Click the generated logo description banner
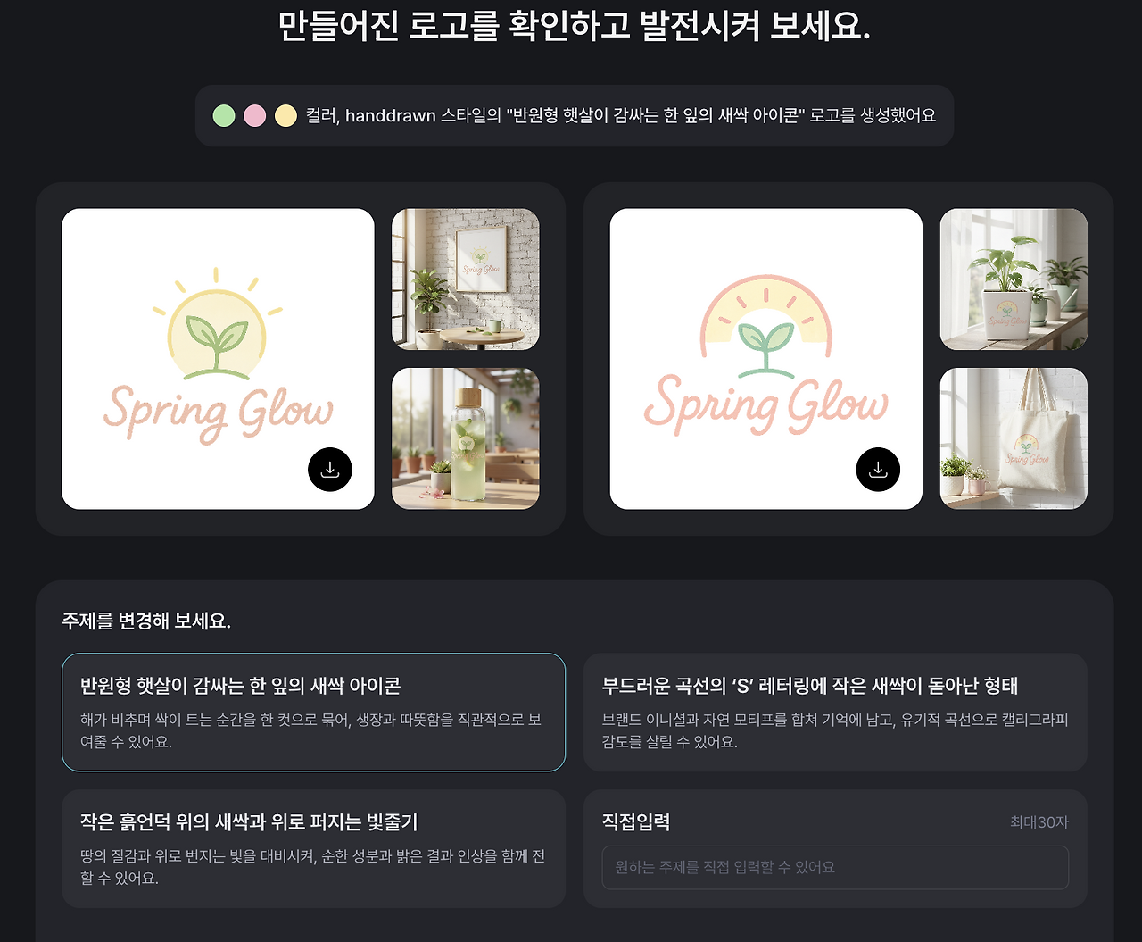This screenshot has width=1142, height=942. 575,116
